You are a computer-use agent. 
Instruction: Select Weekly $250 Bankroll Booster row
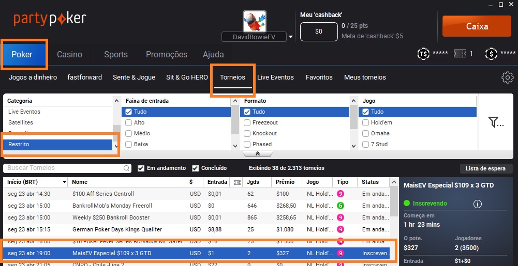click(197, 217)
